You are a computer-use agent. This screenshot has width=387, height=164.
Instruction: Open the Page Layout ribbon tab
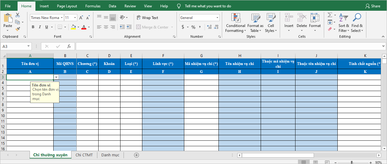tap(67, 6)
